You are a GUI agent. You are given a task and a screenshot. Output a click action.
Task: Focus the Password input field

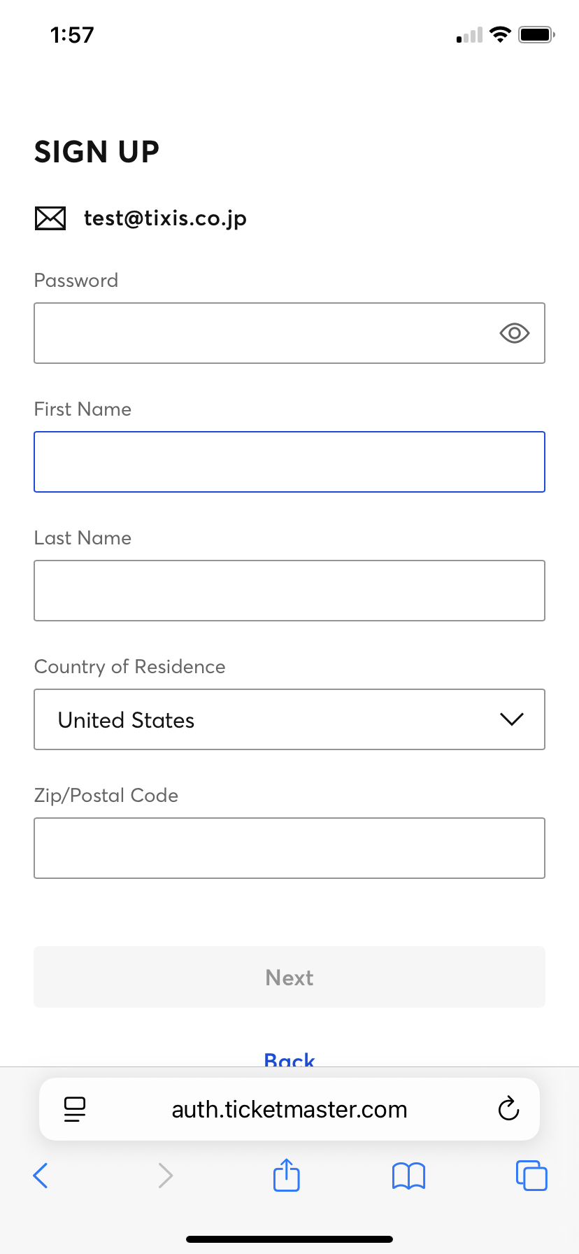tap(266, 333)
